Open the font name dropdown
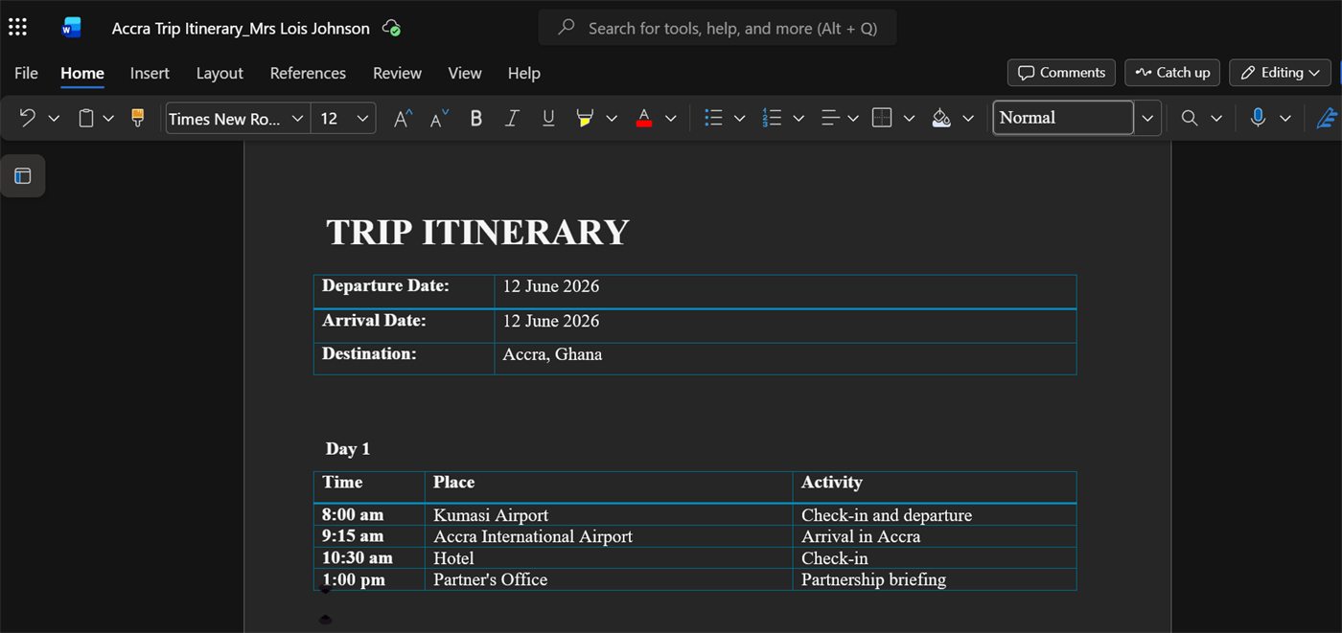Screen dimensions: 1342x633 297,118
